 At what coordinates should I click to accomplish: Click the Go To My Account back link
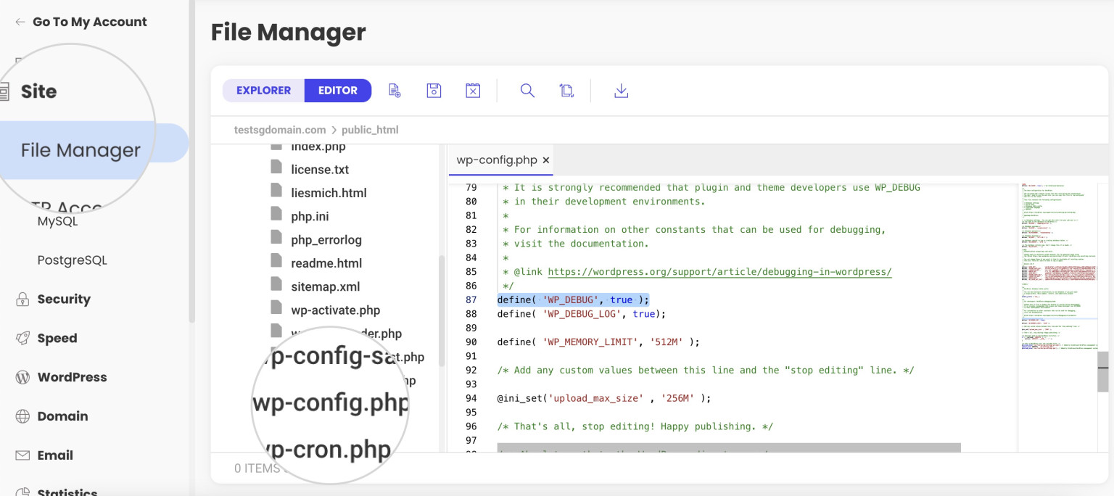(81, 22)
